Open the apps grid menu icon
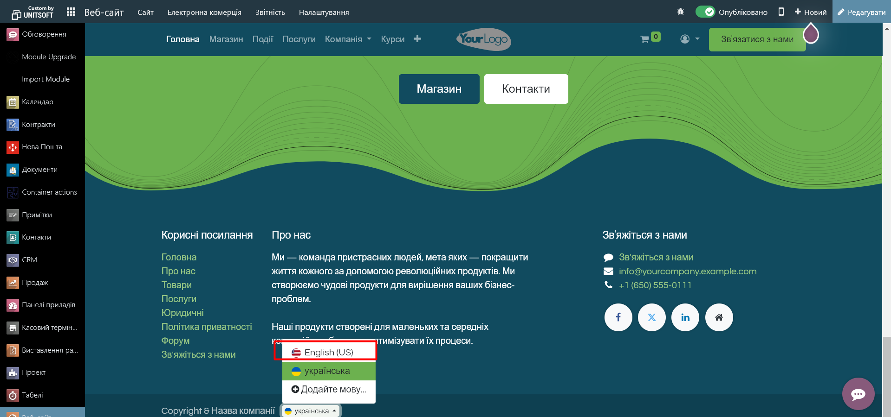Viewport: 891px width, 417px height. point(71,12)
